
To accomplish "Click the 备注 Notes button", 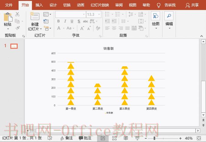I will point(67,138).
